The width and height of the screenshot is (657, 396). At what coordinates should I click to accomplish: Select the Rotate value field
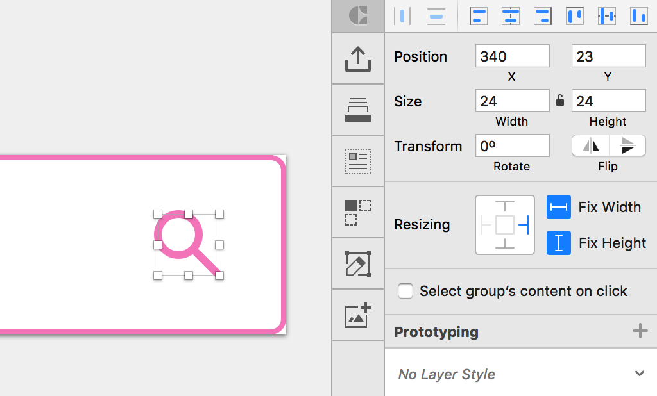click(x=512, y=145)
